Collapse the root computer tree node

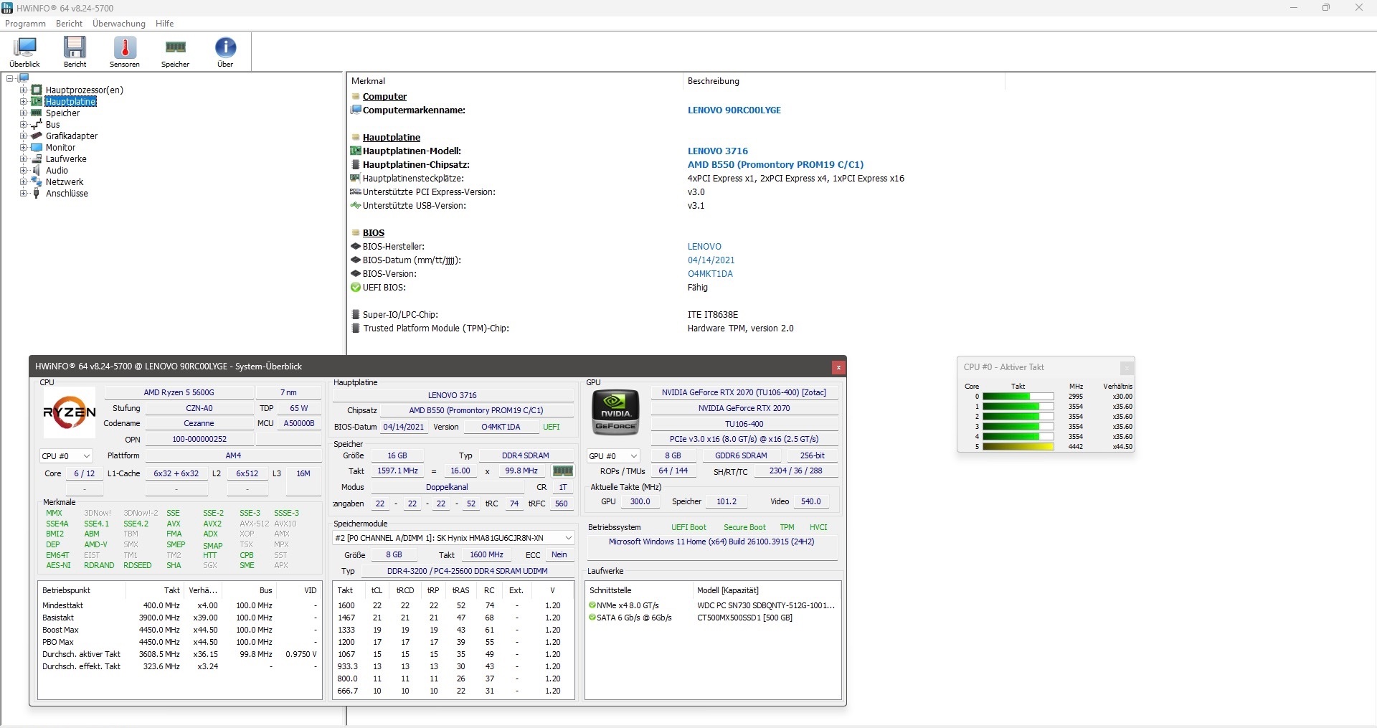pyautogui.click(x=10, y=78)
